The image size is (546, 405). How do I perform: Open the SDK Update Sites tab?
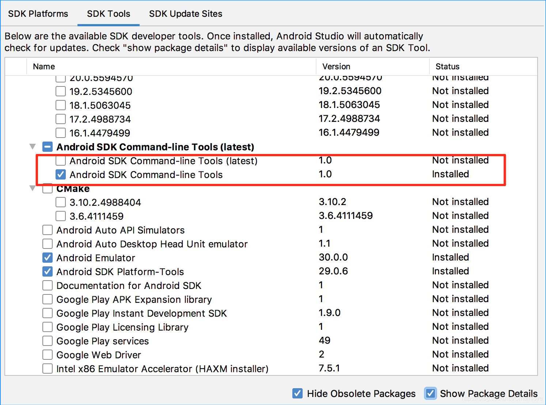coord(186,14)
